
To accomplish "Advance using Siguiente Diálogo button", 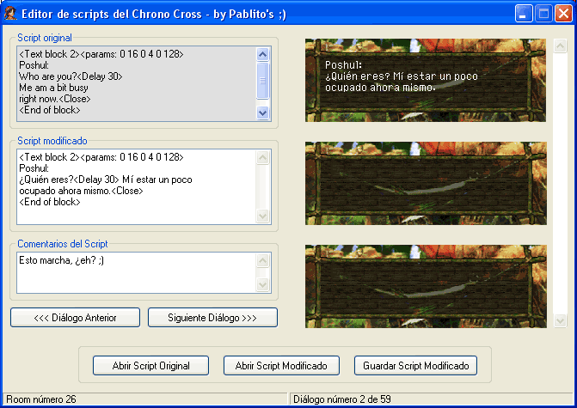I will click(x=212, y=318).
